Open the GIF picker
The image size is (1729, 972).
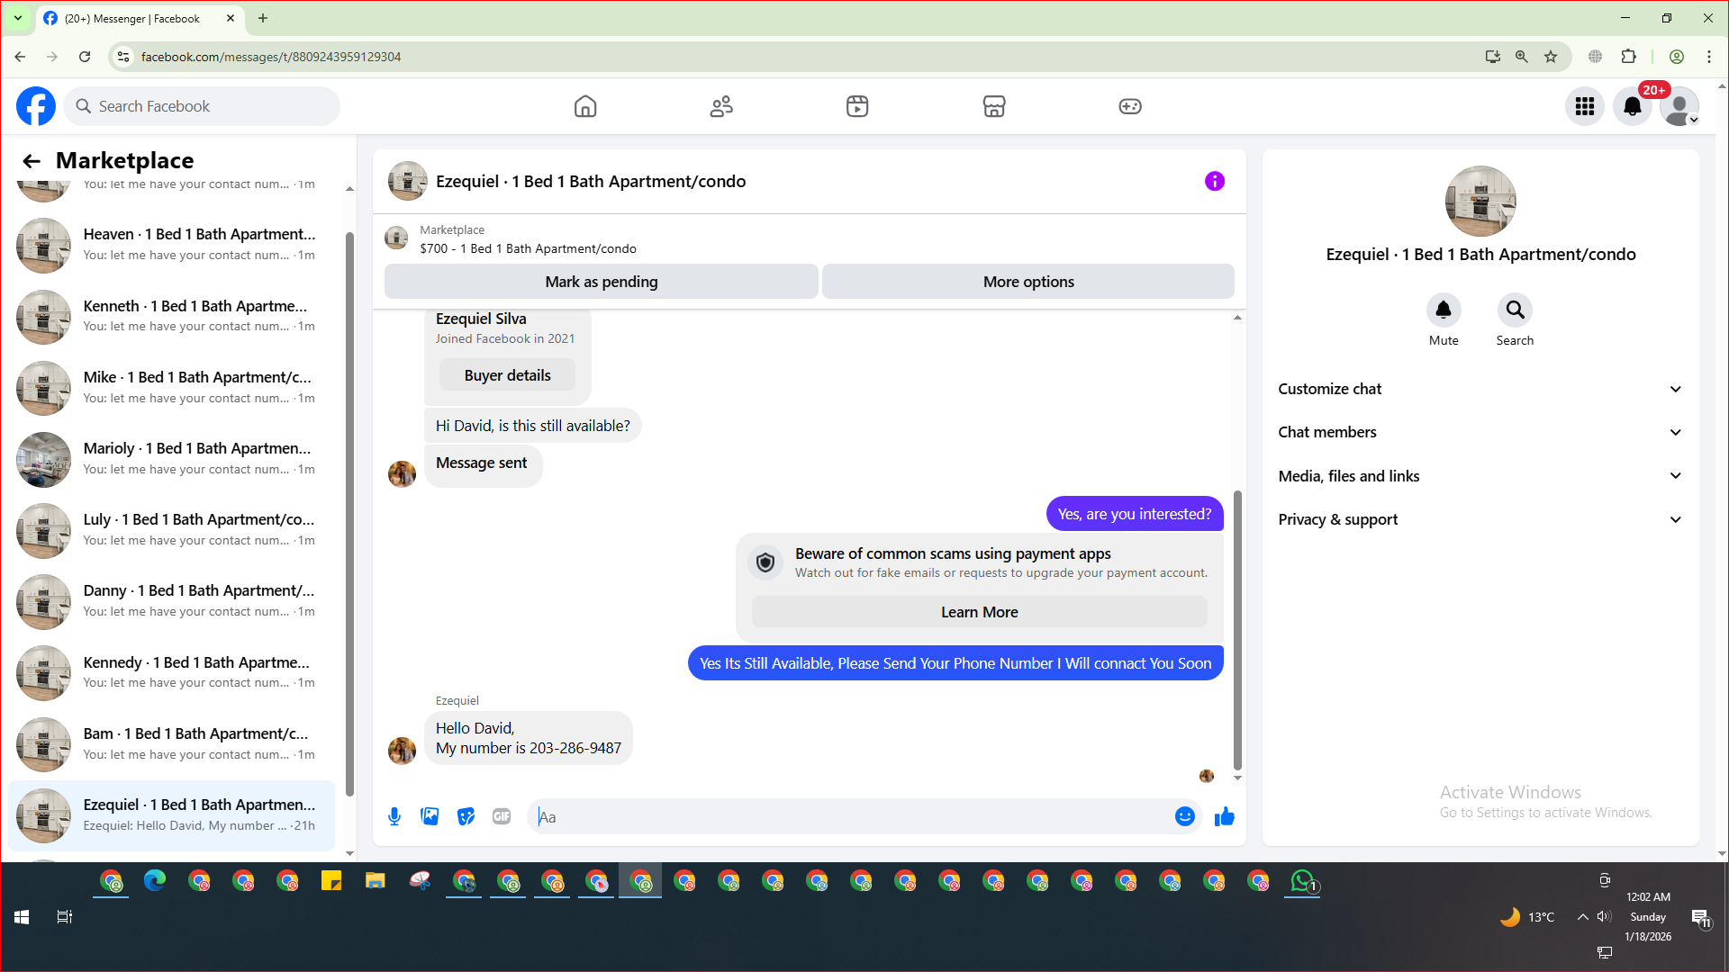click(502, 816)
